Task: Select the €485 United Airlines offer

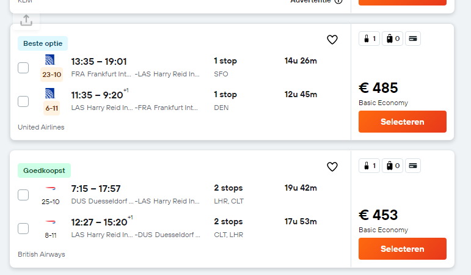Action: 402,122
